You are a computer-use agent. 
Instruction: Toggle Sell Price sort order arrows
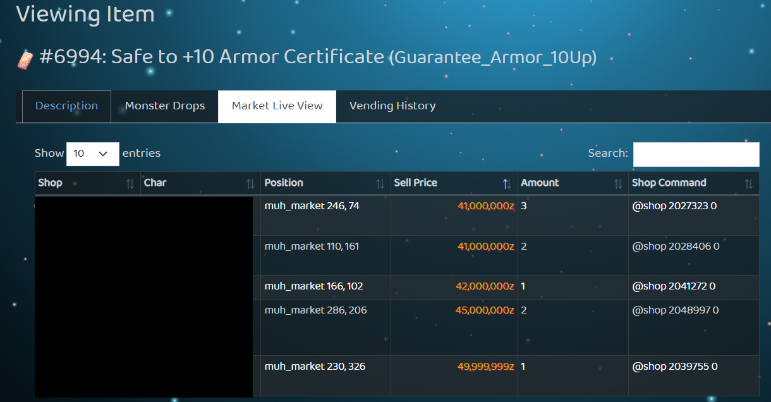pos(507,184)
